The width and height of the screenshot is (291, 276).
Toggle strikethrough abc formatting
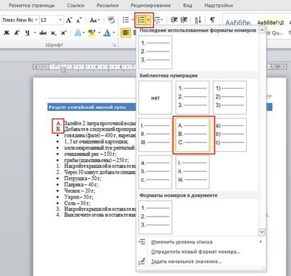click(43, 33)
